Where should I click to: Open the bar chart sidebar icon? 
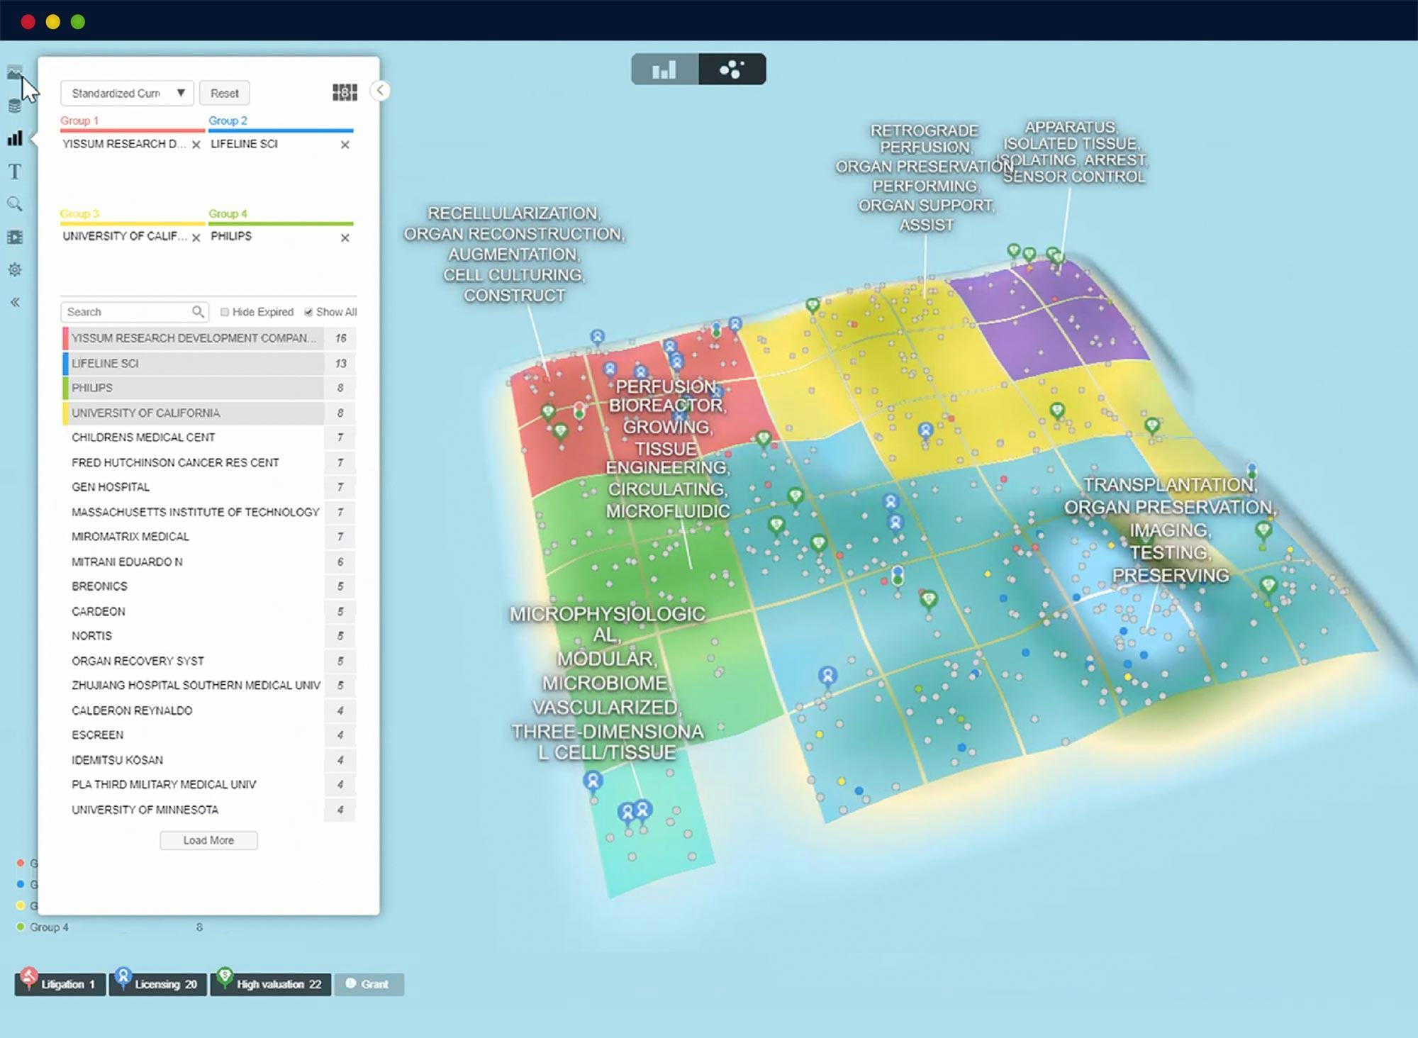(15, 138)
